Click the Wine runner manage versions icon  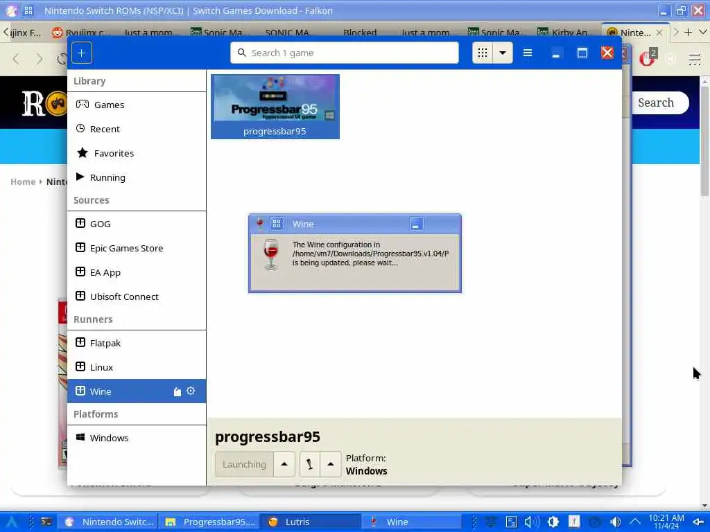[x=177, y=392]
